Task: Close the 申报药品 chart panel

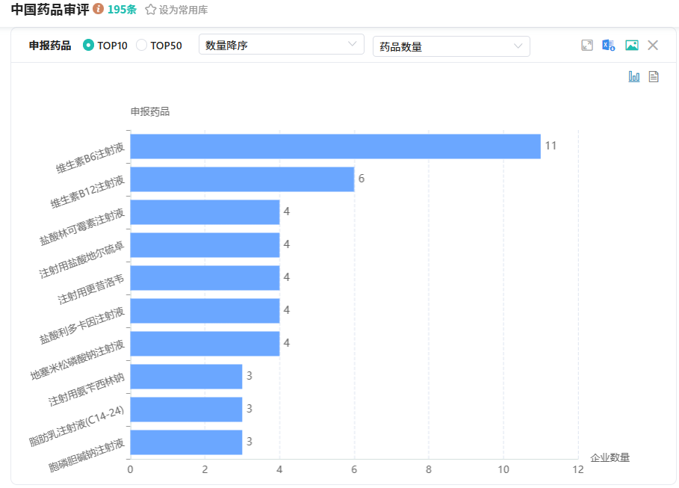Action: point(653,46)
